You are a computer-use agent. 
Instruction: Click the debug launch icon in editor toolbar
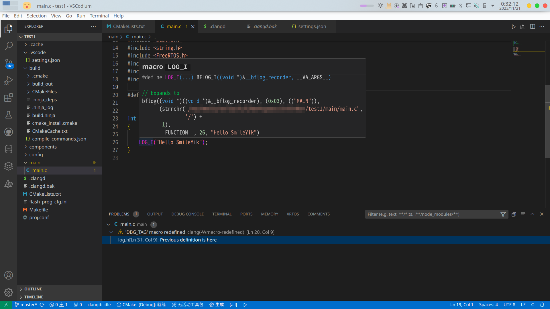point(523,27)
